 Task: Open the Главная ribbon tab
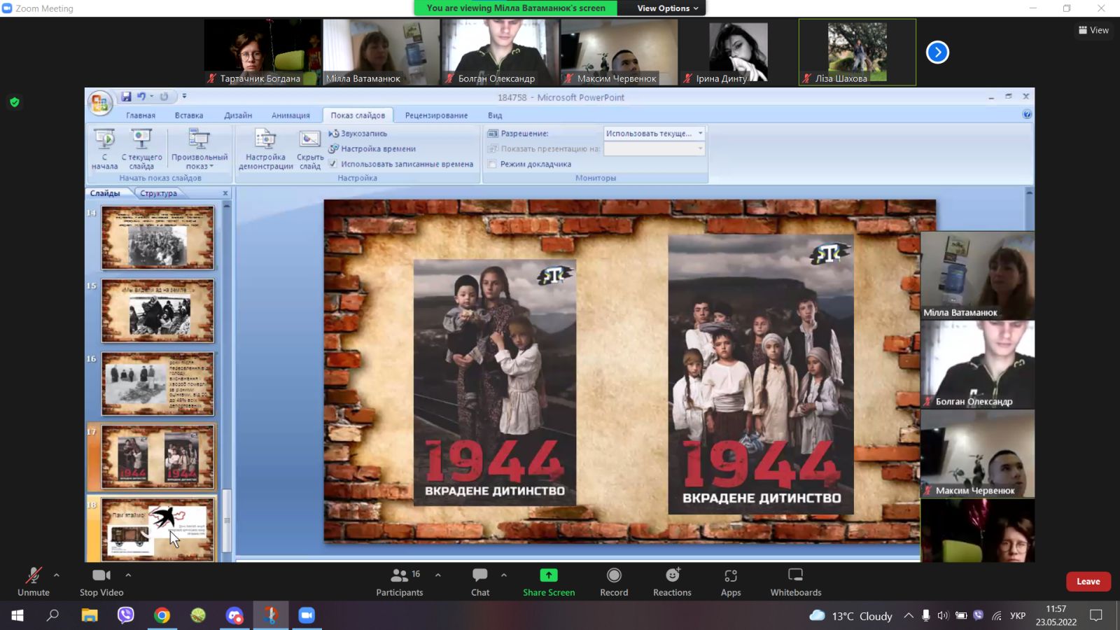click(x=141, y=115)
